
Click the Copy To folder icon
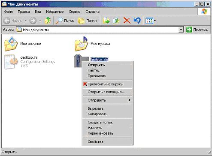pyautogui.click(x=116, y=21)
